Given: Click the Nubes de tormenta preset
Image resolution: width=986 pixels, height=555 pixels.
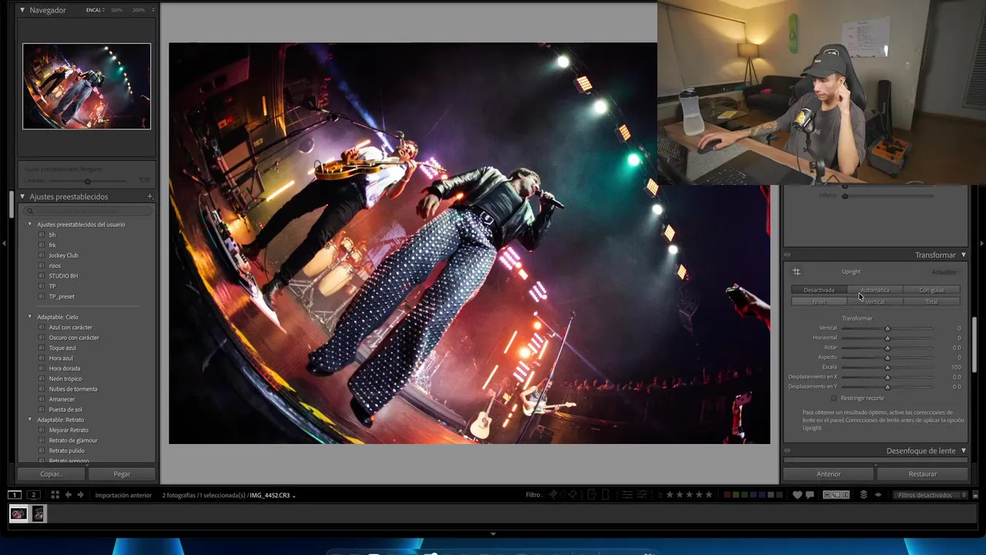Looking at the screenshot, I should 73,389.
